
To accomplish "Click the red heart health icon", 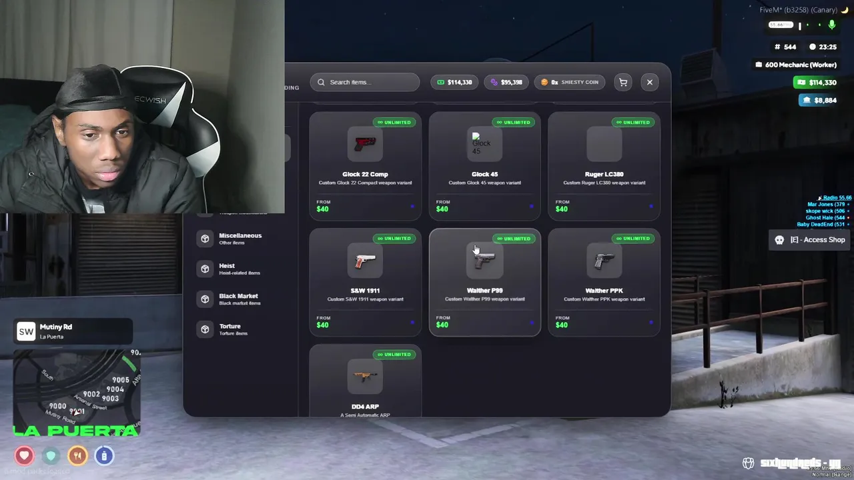I will [x=24, y=456].
